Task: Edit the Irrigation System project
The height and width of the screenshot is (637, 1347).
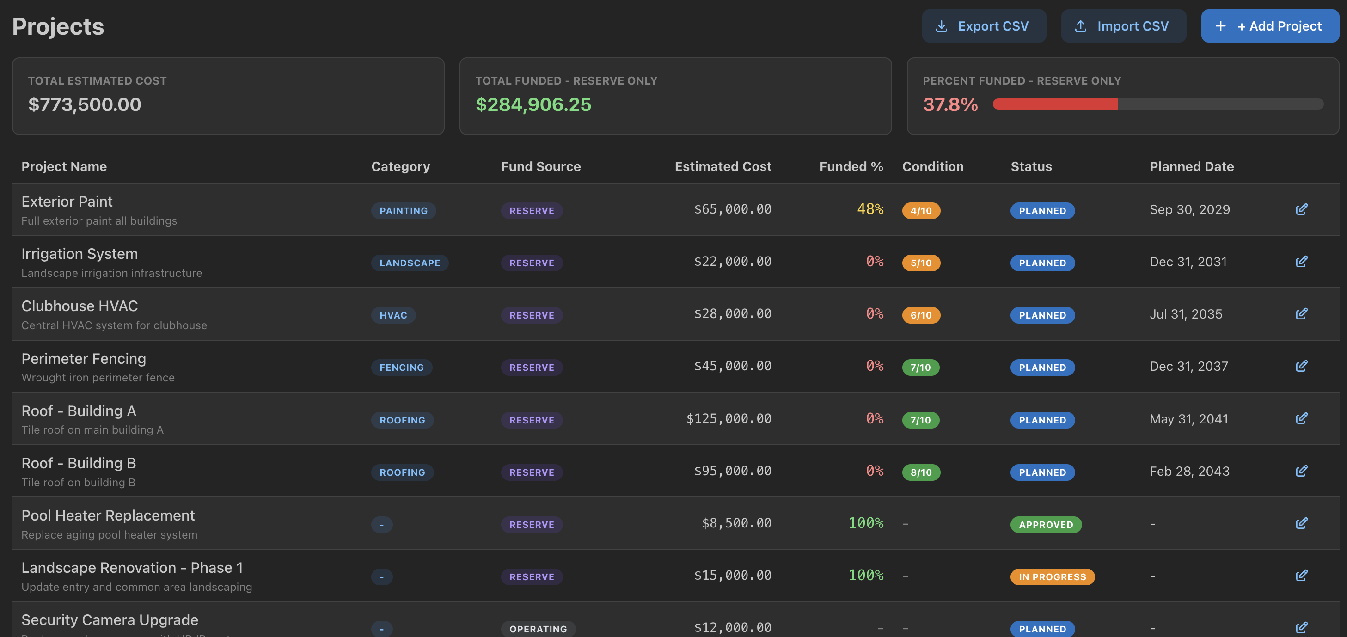Action: pos(1302,262)
